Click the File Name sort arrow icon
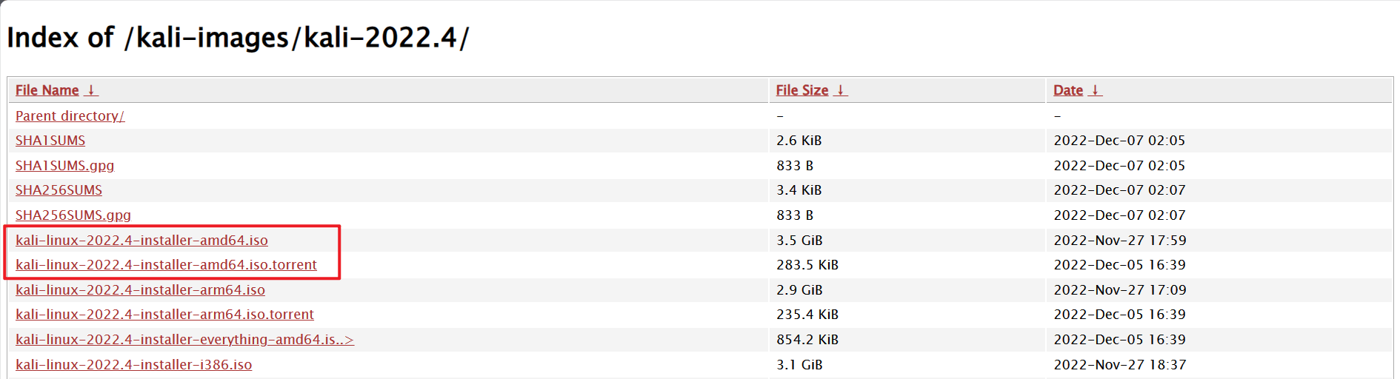1400x379 pixels. pos(91,90)
